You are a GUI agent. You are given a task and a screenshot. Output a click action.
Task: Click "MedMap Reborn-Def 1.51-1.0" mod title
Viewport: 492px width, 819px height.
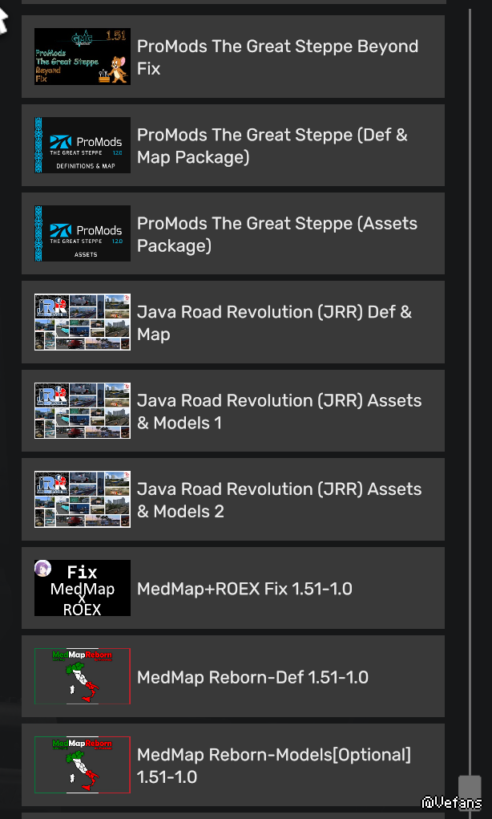252,677
